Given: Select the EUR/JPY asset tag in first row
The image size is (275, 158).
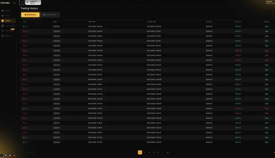Looking at the screenshot, I should point(56,27).
